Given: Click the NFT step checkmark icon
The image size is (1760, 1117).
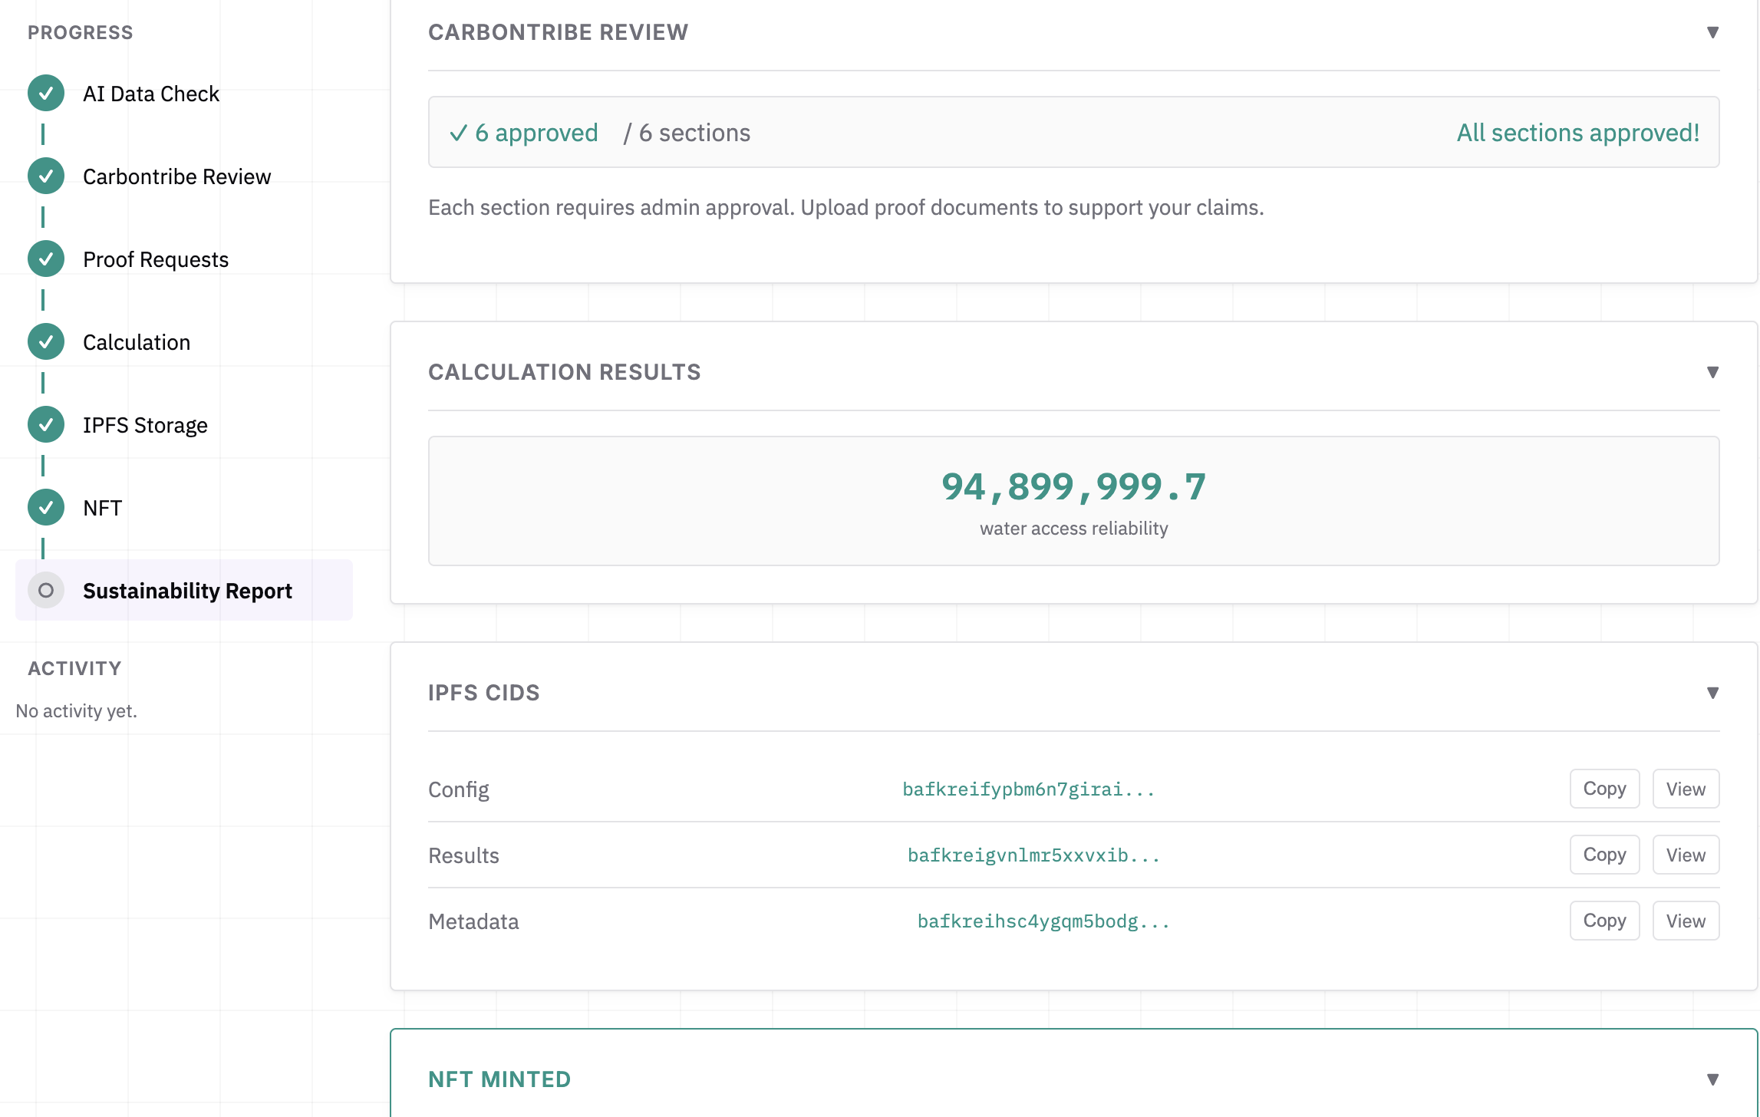Looking at the screenshot, I should (x=46, y=508).
